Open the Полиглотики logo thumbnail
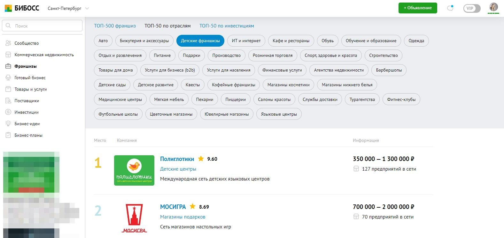The image size is (504, 238). point(134,170)
